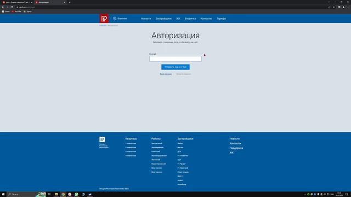Click browser back arrow

[3, 7]
